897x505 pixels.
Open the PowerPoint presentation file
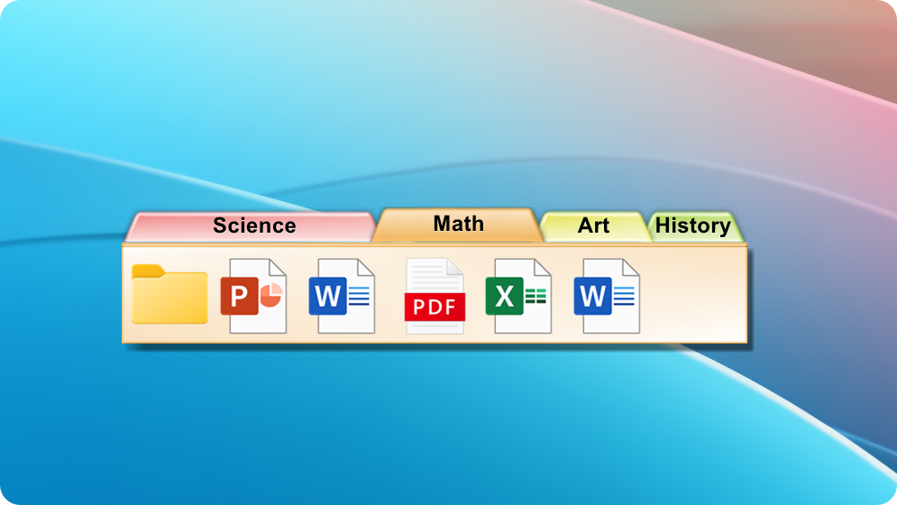coord(253,296)
